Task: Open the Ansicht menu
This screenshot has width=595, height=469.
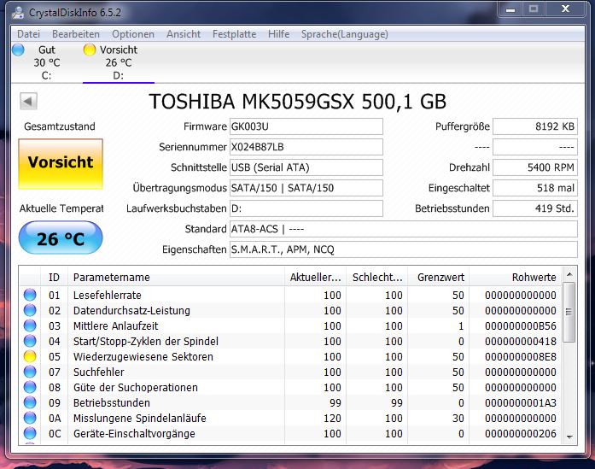Action: tap(184, 34)
